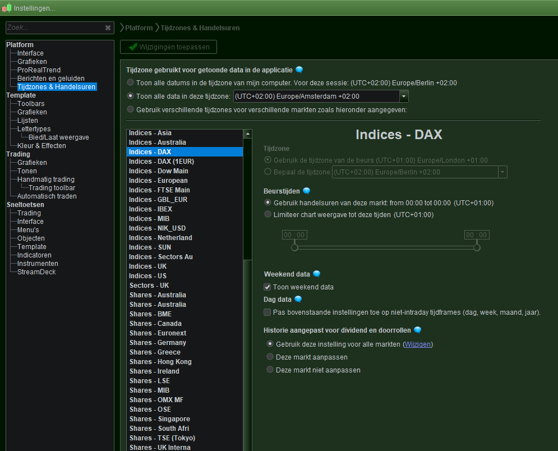The width and height of the screenshot is (558, 451).
Task: Select Limiteer chart weergave radio option
Action: 269,214
